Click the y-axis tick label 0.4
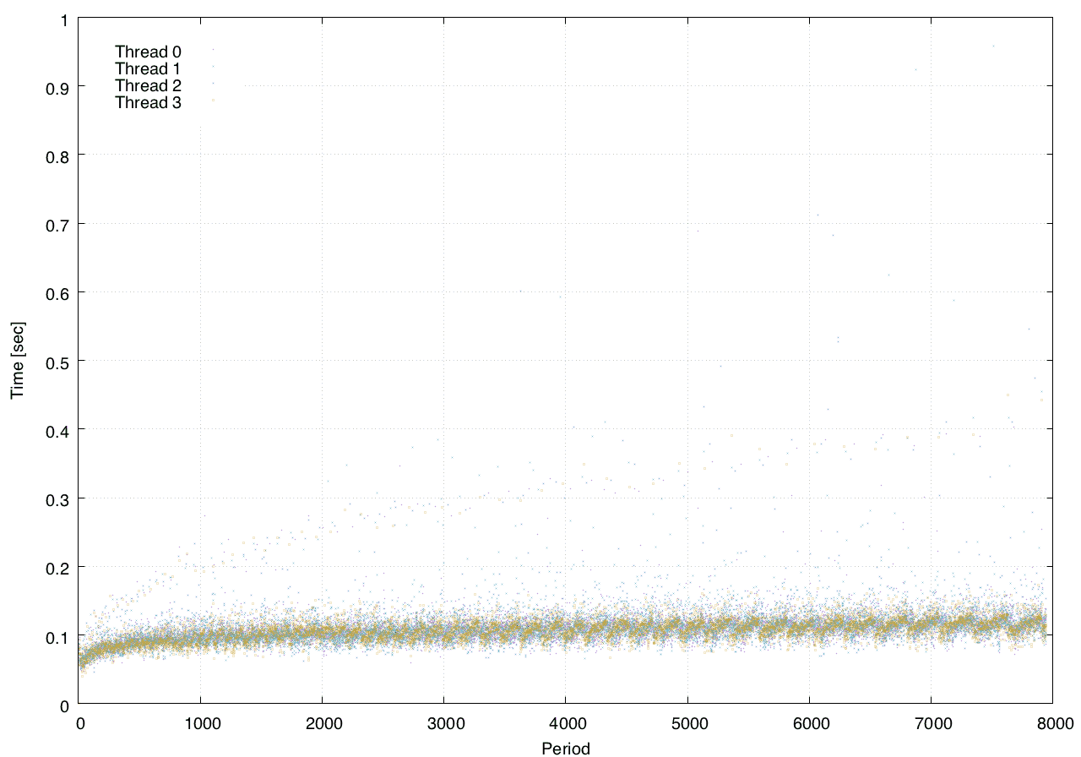The image size is (1081, 757). (59, 430)
